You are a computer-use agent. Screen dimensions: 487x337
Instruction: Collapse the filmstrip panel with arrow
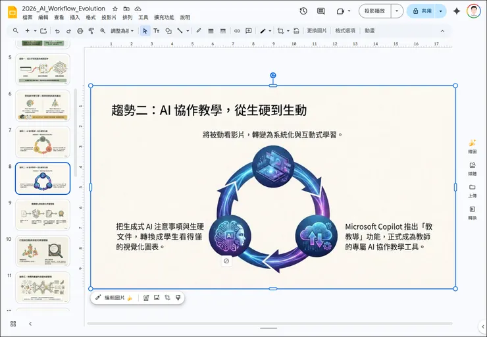[30, 324]
